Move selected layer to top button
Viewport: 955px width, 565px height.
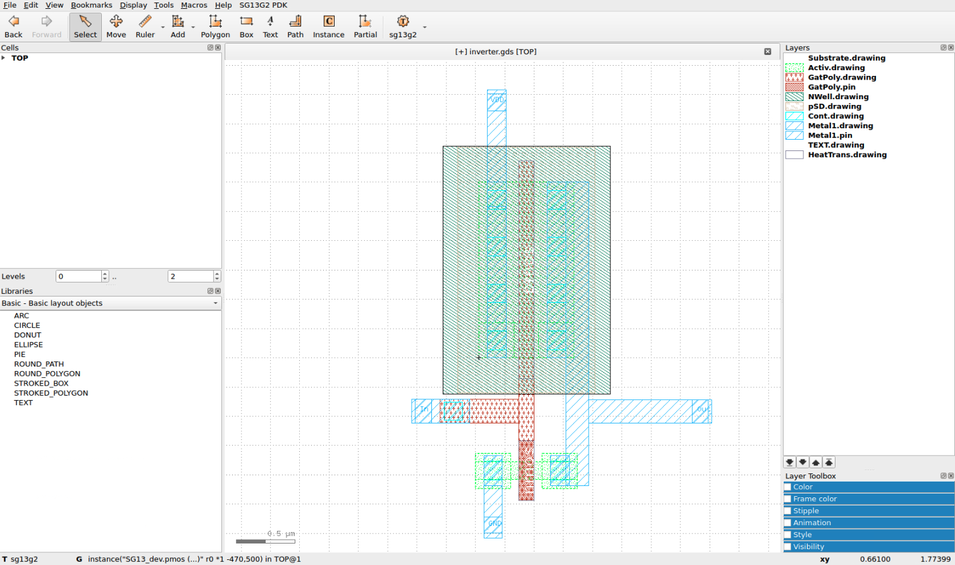829,463
